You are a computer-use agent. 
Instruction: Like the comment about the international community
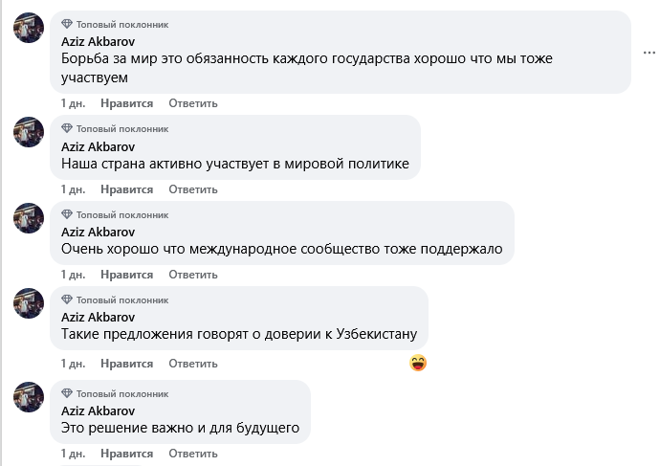[126, 276]
